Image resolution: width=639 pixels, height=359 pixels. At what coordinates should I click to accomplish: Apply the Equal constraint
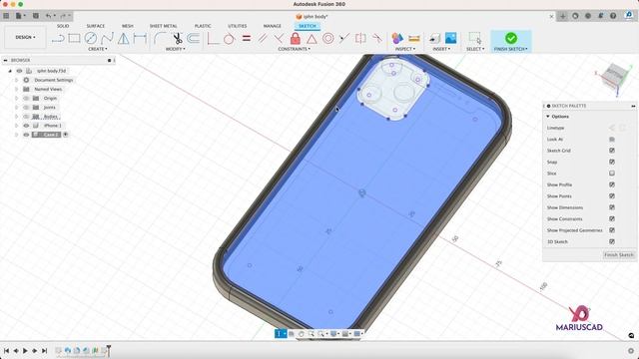(x=247, y=39)
